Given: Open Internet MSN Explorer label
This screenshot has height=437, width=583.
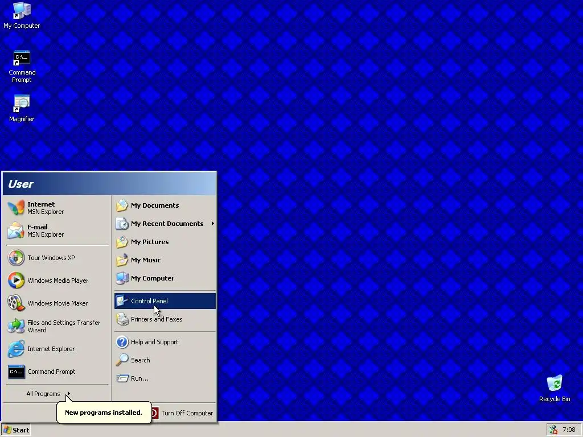Looking at the screenshot, I should 46,208.
